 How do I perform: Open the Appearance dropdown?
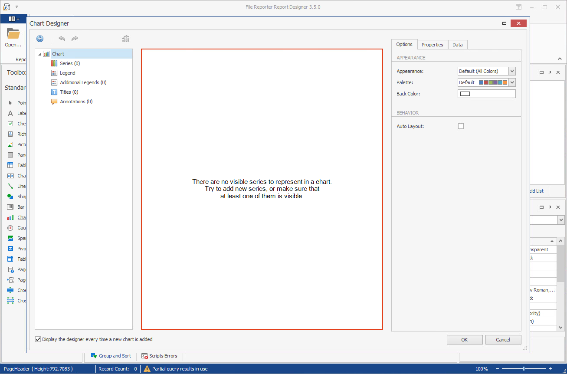(x=512, y=71)
